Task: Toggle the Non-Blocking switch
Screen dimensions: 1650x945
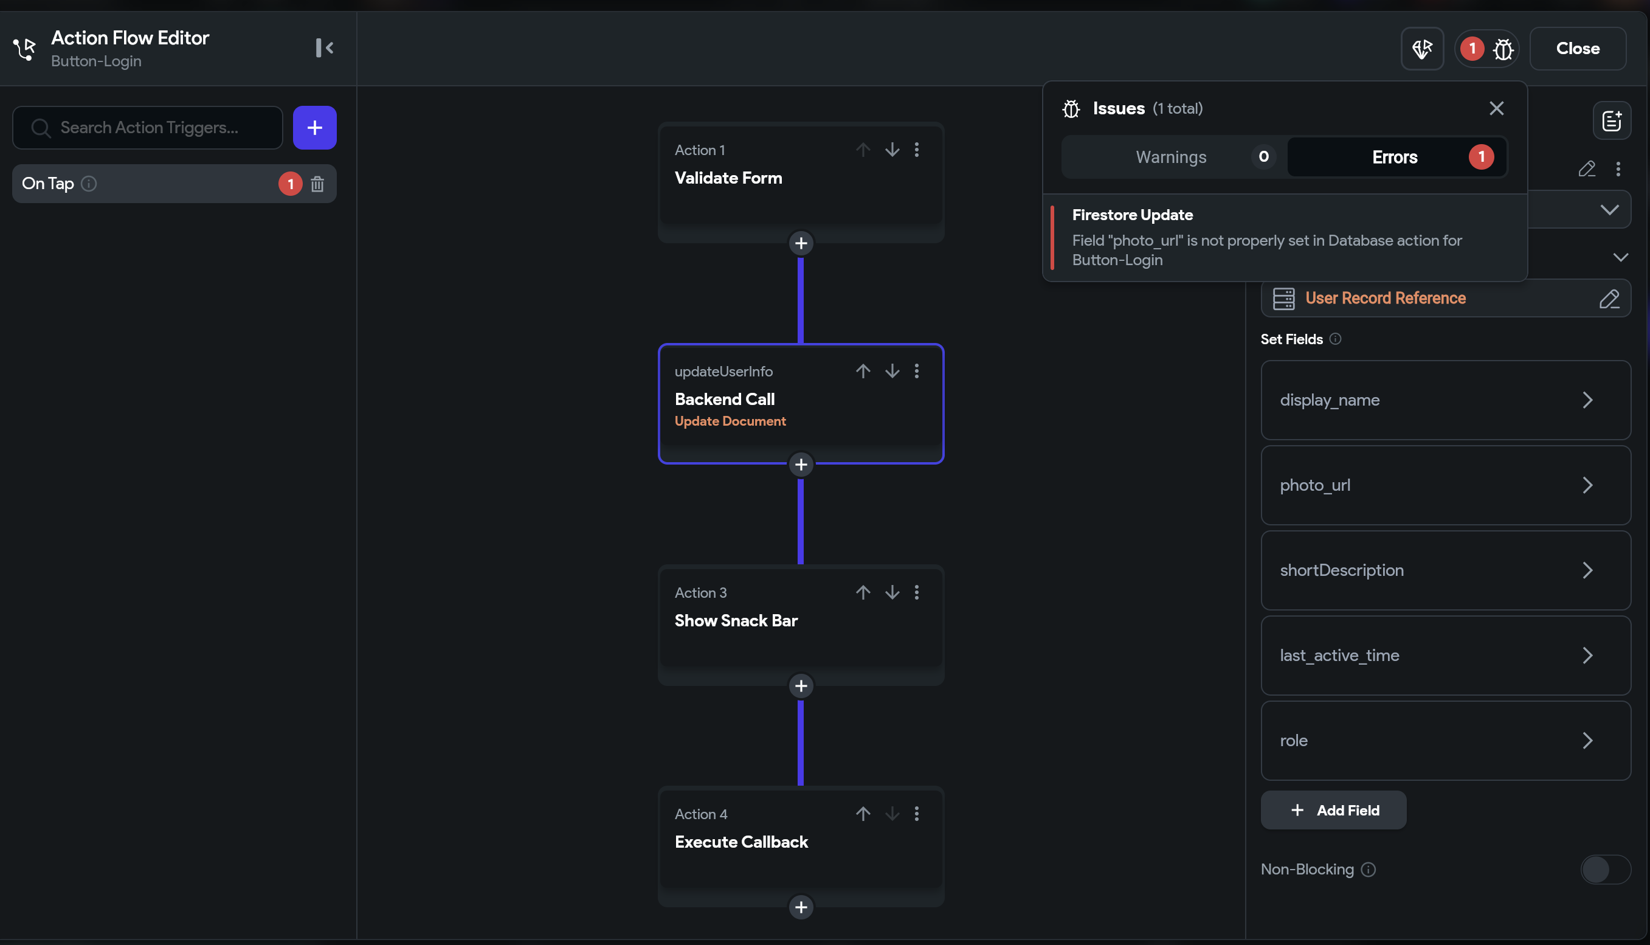Action: point(1605,870)
